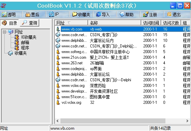Sort by the 名称 column header

point(114,23)
